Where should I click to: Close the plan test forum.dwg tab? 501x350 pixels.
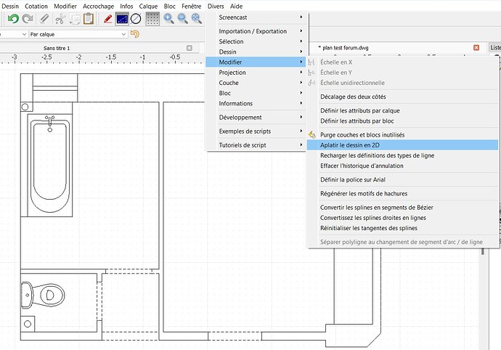(476, 48)
